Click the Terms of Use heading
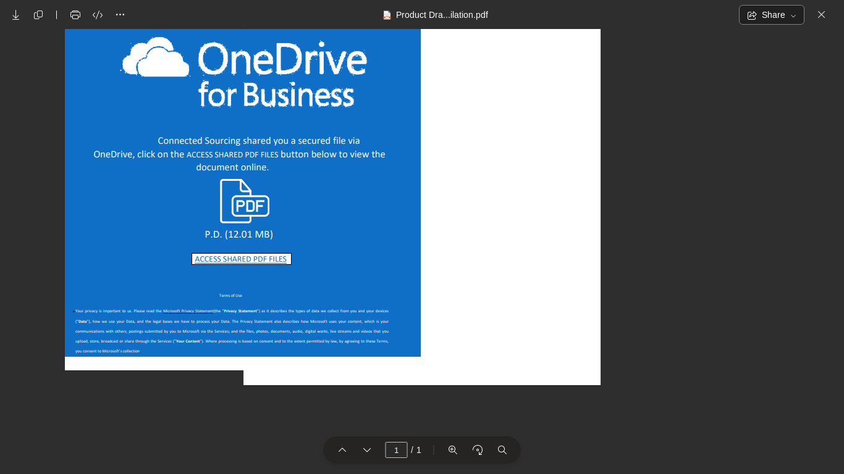This screenshot has height=474, width=844. (230, 296)
